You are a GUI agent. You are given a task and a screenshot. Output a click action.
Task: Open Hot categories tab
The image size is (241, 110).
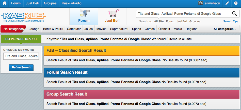(x=13, y=29)
